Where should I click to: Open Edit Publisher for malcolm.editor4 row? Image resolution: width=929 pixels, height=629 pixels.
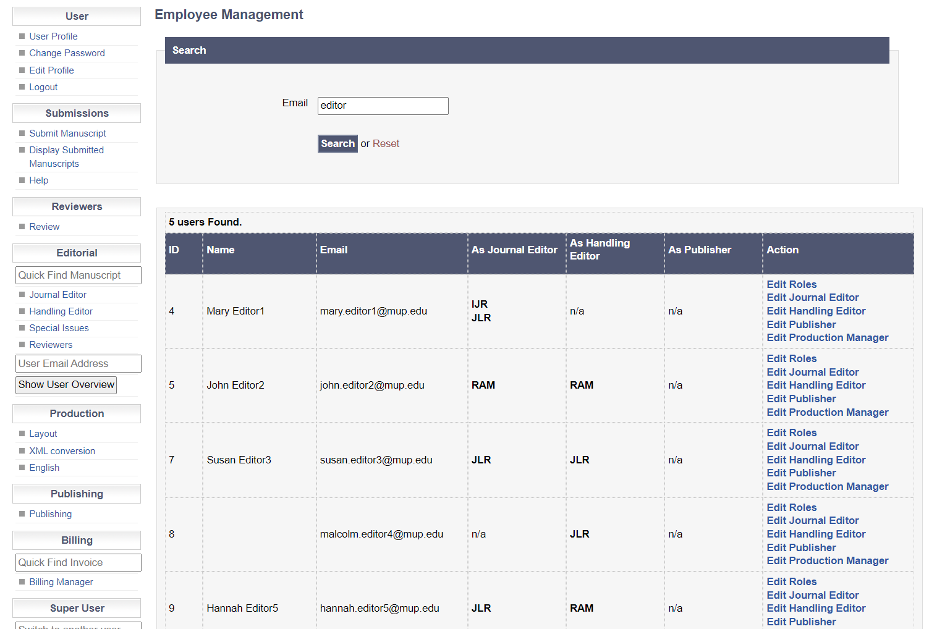(801, 547)
